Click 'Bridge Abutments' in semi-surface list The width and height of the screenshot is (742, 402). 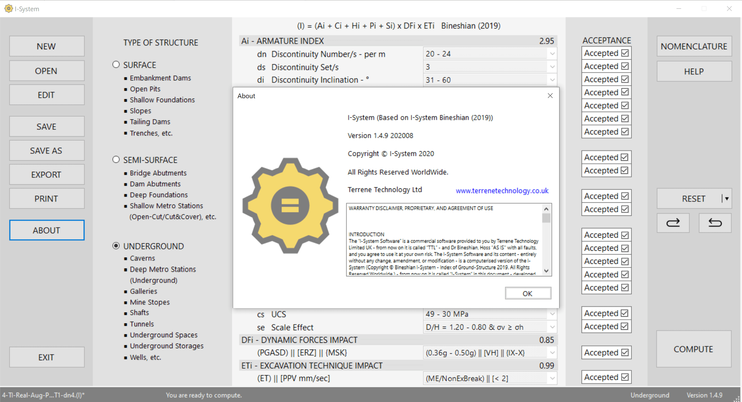(x=158, y=173)
